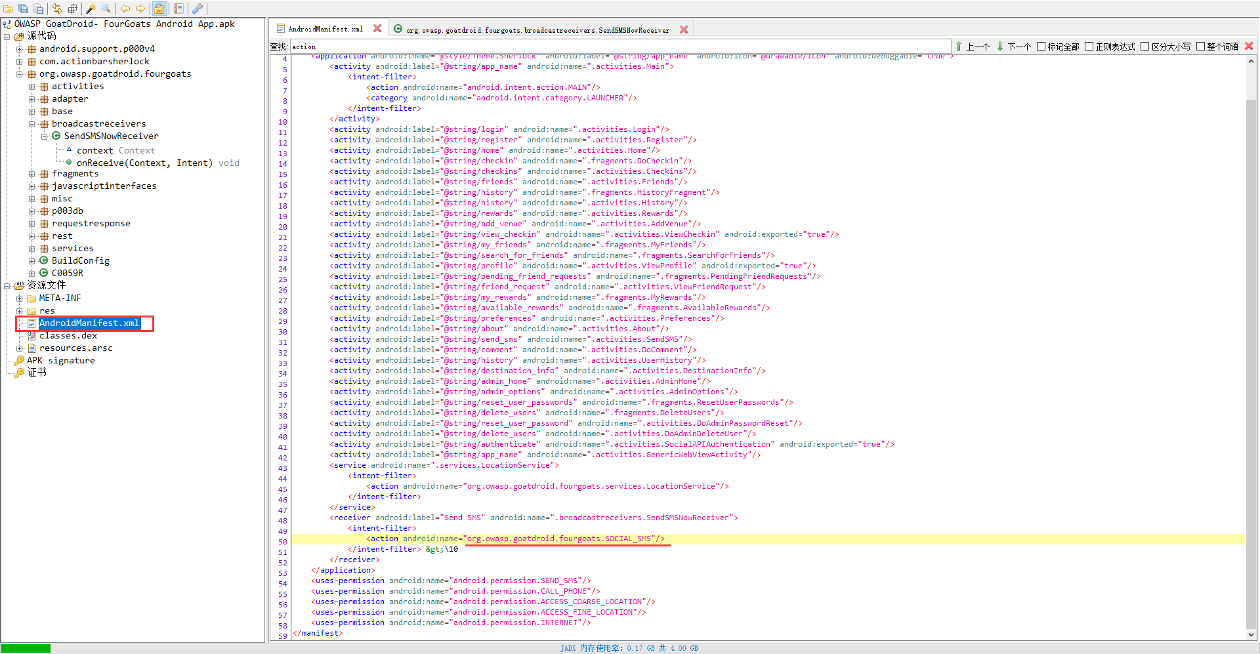
Task: Enable the 正则表达式 checkbox
Action: point(1089,47)
